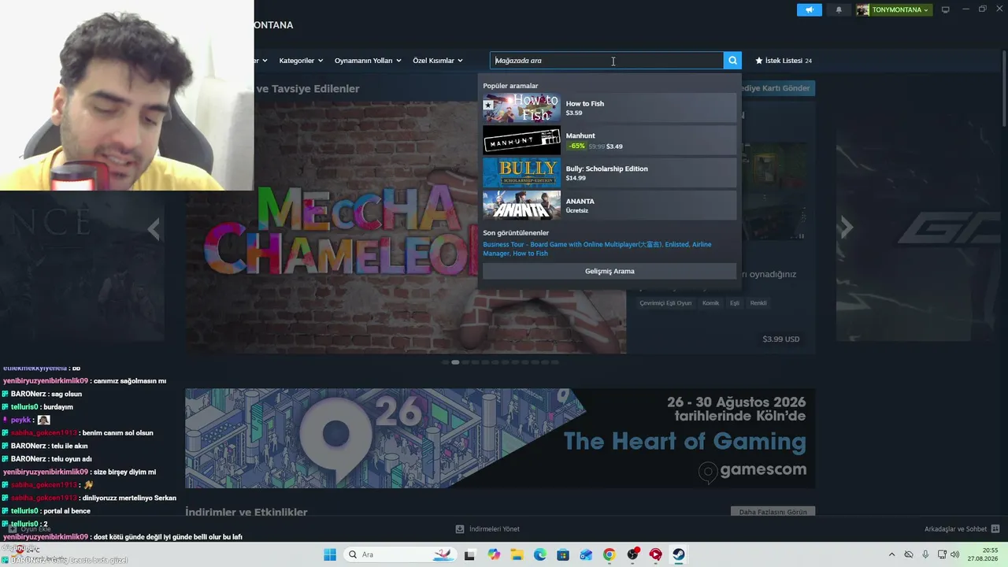
Task: Open the gamescom Heart of Gaming banner
Action: (x=500, y=438)
